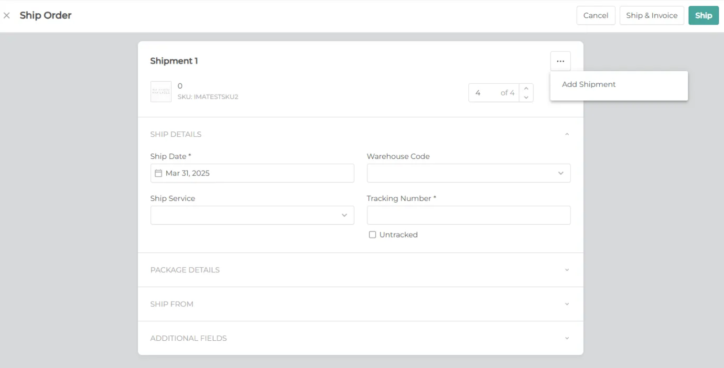Expand the ADDITIONAL FIELDS section
The image size is (724, 368).
(x=567, y=338)
